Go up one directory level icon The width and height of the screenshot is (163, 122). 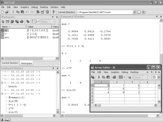coord(144,12)
